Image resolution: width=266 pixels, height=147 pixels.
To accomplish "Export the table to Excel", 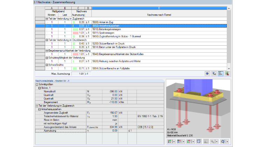I will click(x=227, y=74).
